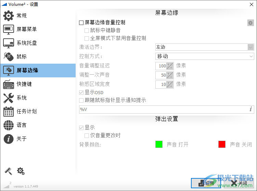Toggle 跟随鼠标指针显示通知提示 checkbox

pyautogui.click(x=81, y=100)
